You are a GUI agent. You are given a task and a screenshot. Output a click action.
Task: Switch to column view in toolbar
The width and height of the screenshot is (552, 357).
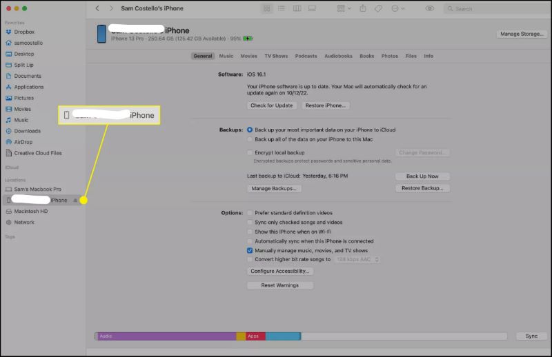coord(297,8)
